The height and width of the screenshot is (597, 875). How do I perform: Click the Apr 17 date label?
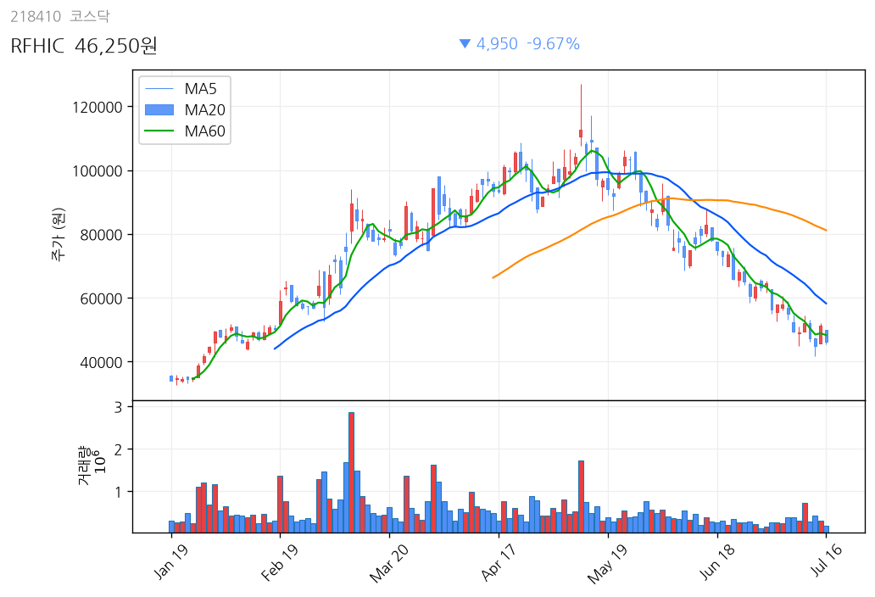click(499, 562)
